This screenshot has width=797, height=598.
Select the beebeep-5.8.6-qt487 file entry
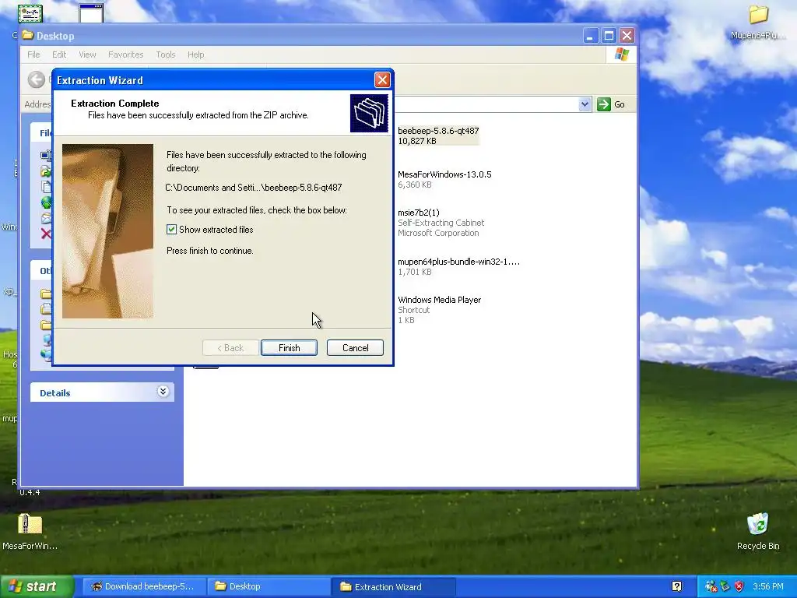(x=438, y=135)
